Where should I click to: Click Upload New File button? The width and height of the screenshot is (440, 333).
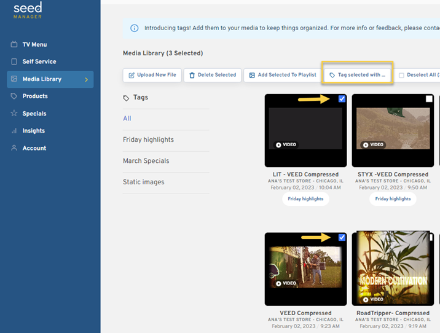[152, 75]
